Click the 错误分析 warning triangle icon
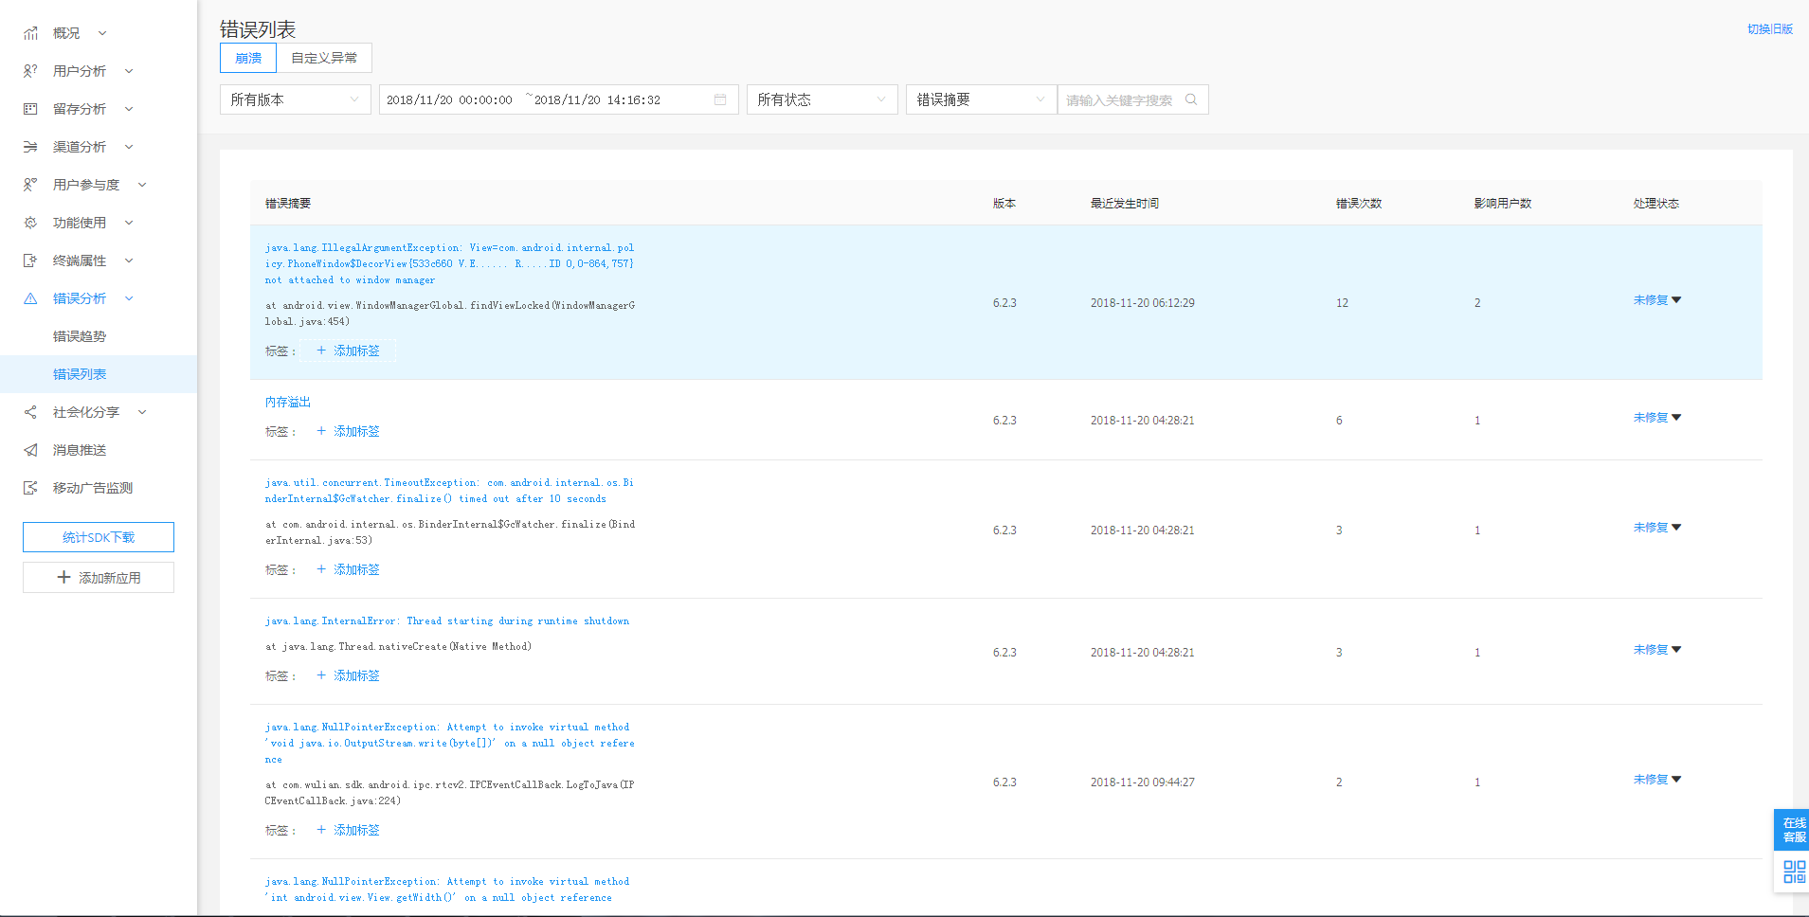1809x917 pixels. 30,298
